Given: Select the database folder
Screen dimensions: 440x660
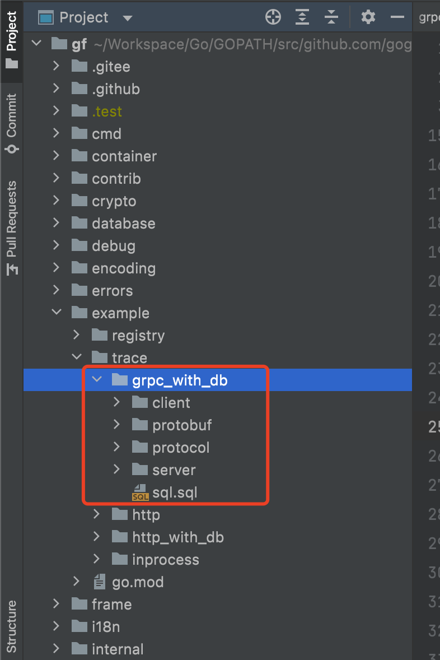Looking at the screenshot, I should coord(123,224).
